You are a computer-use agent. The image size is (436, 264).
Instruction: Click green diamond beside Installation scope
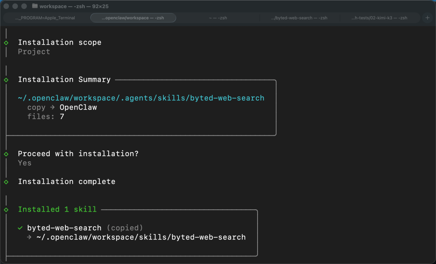6,43
